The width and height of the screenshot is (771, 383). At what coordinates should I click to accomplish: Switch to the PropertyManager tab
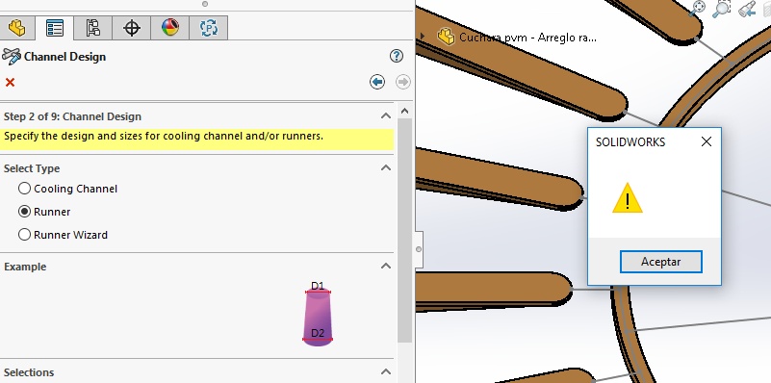[55, 28]
